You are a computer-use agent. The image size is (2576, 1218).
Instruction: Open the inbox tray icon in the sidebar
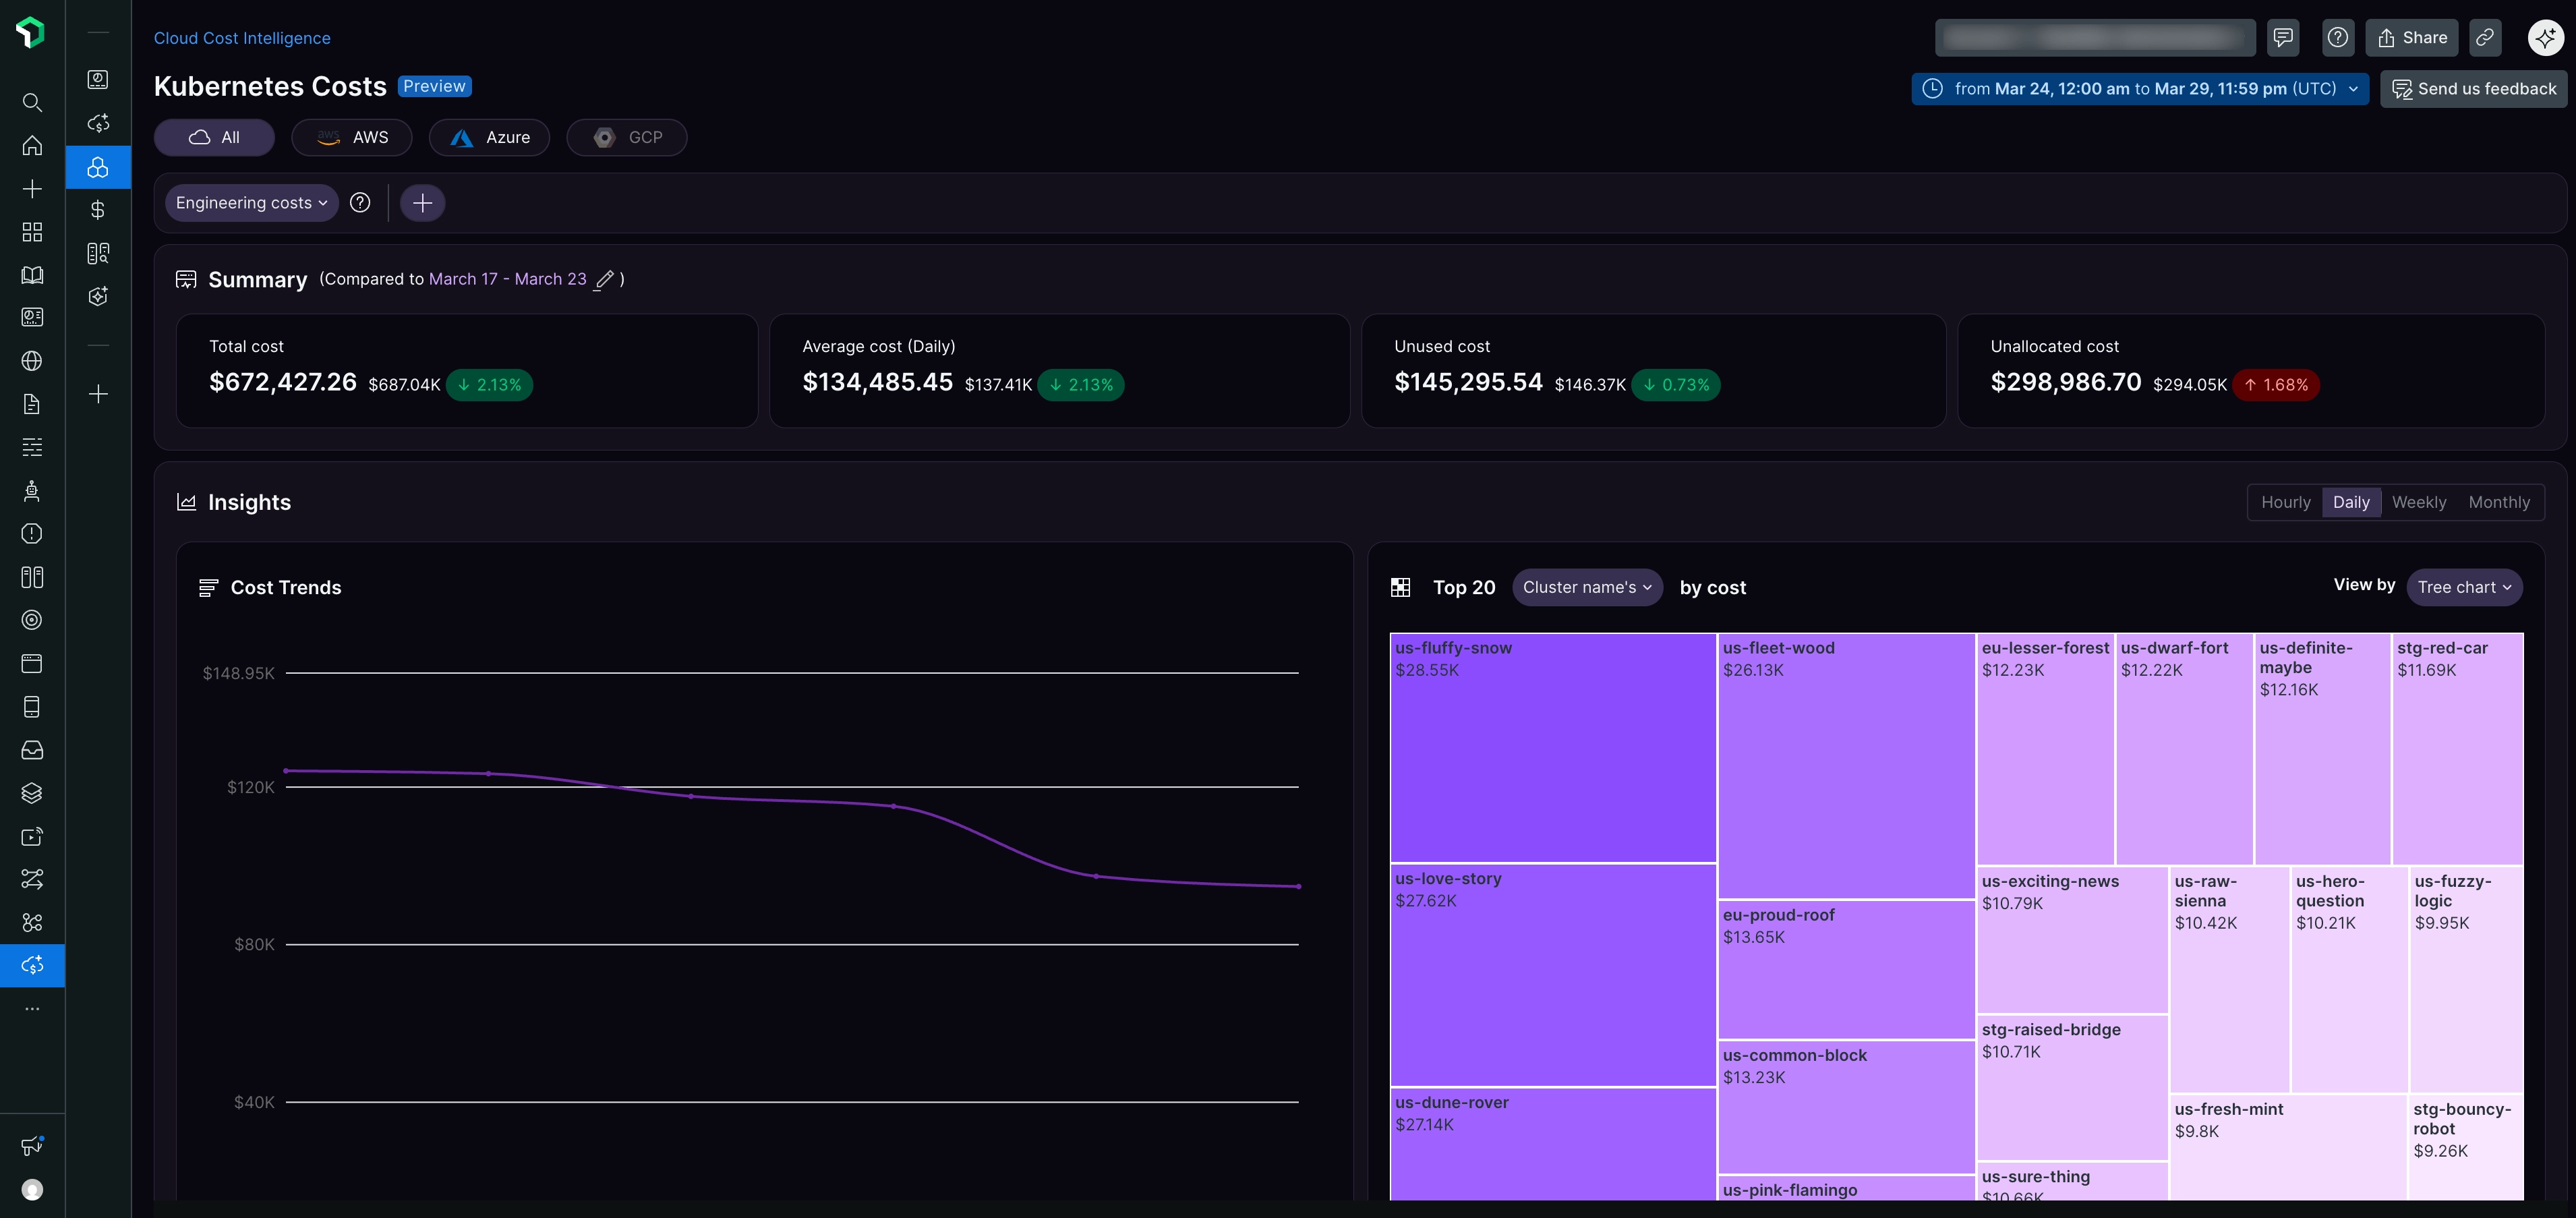click(x=32, y=750)
